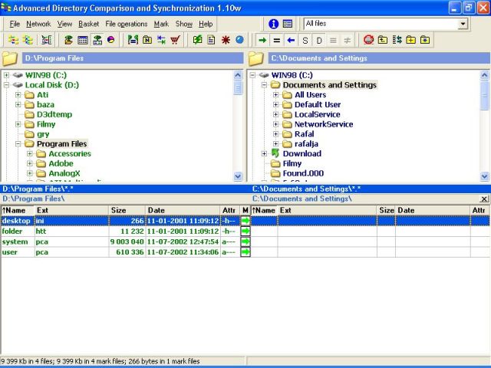Click the document page toolbar icon
Screen dimensions: 491x368
point(211,40)
